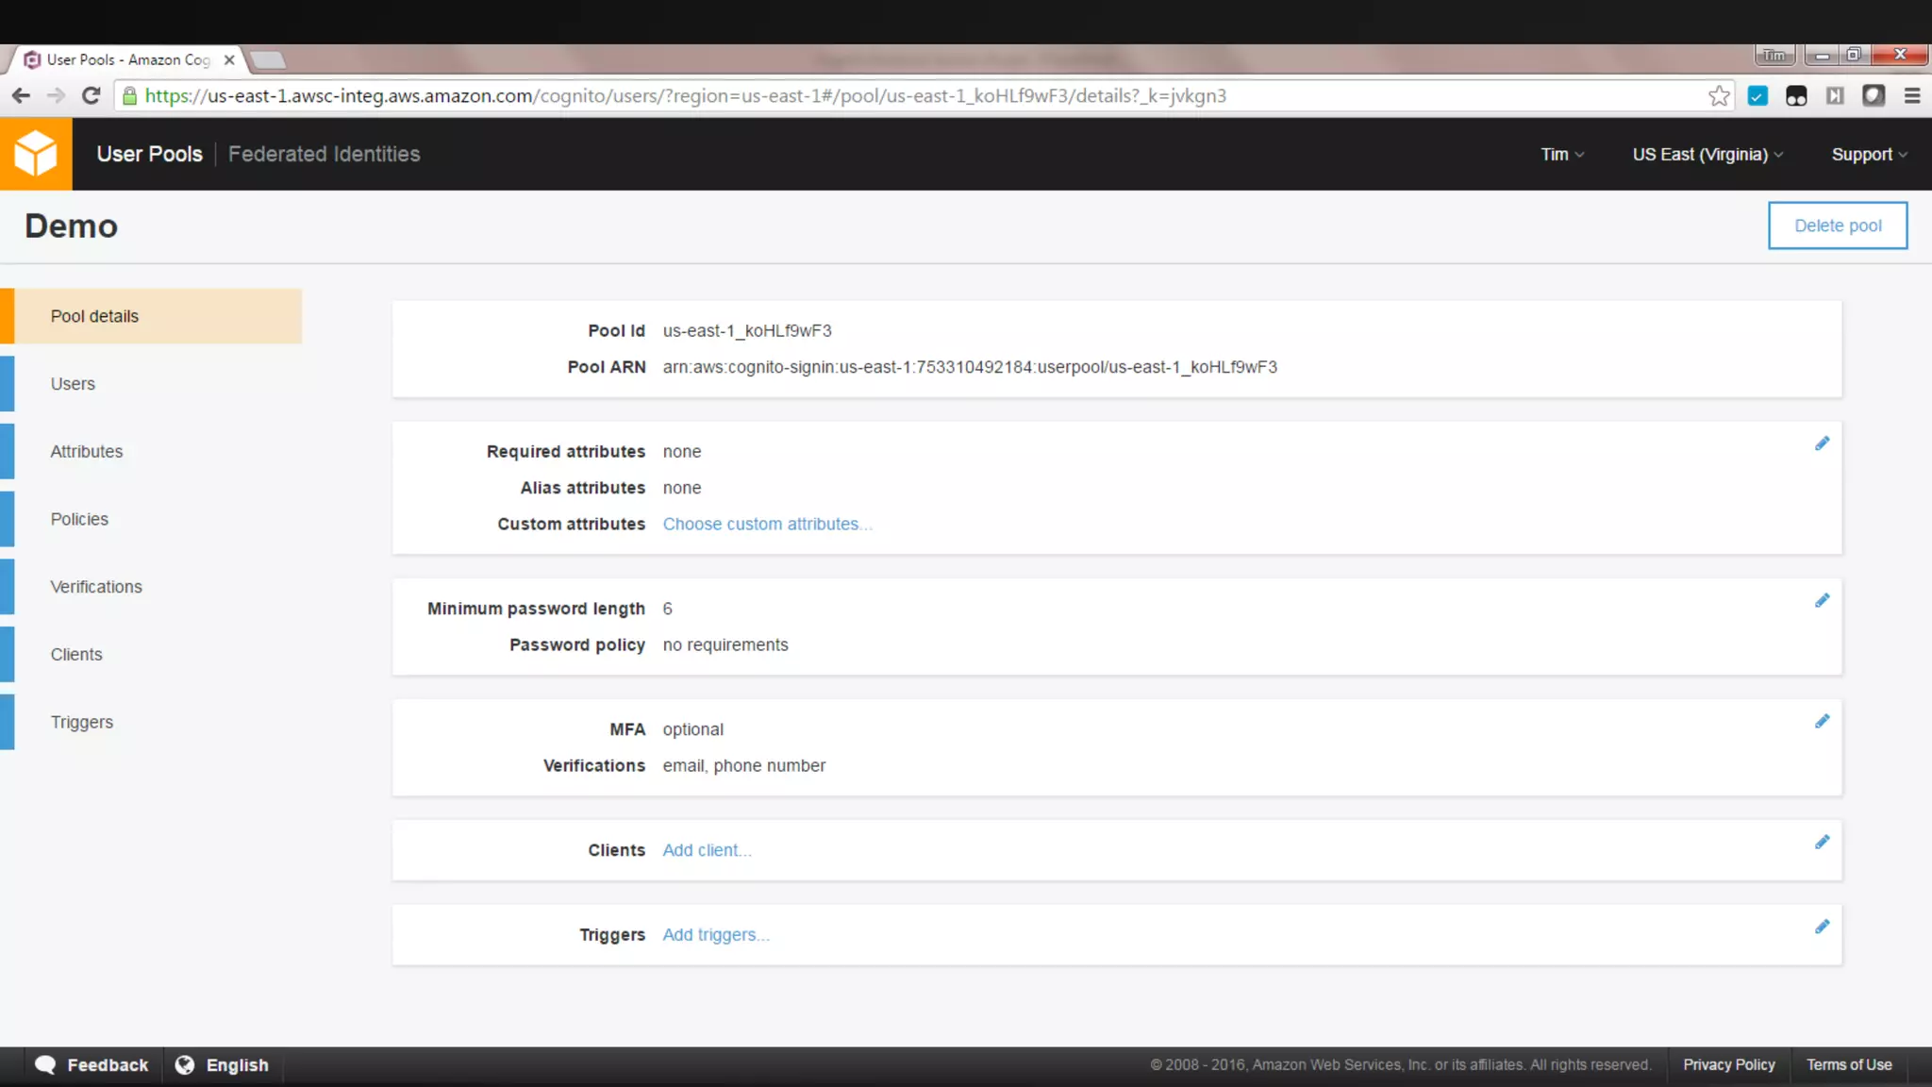This screenshot has height=1087, width=1932.
Task: Follow Choose custom attributes link
Action: 767,525
